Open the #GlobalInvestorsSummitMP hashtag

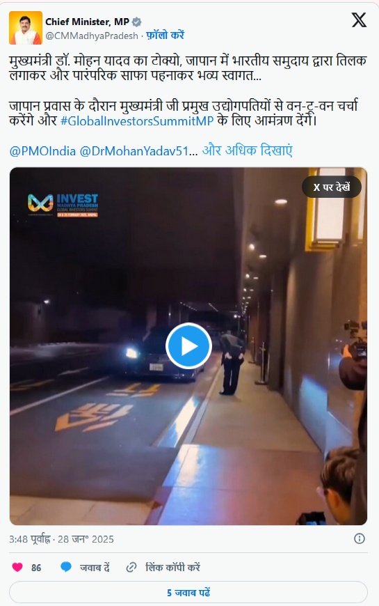click(137, 121)
